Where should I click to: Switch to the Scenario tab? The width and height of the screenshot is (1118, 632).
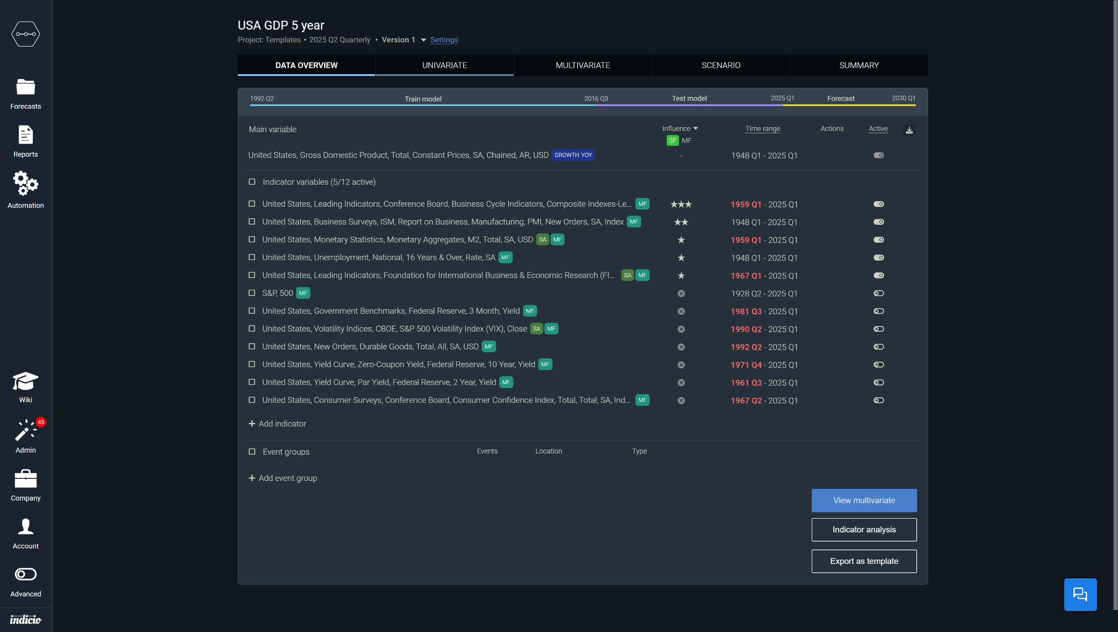721,65
